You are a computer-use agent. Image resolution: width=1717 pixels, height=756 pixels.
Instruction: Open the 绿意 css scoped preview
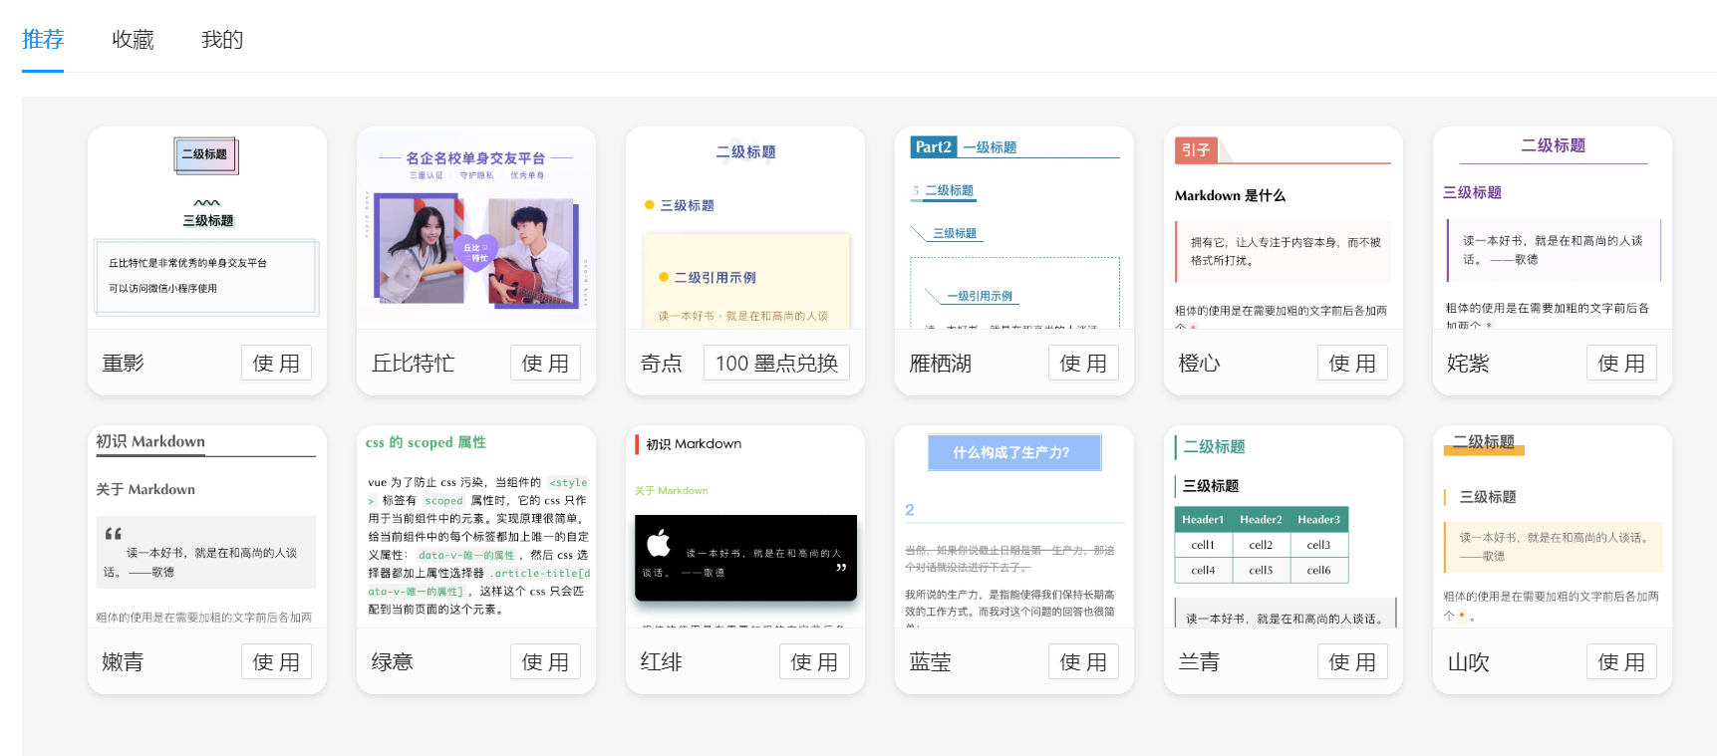coord(476,527)
